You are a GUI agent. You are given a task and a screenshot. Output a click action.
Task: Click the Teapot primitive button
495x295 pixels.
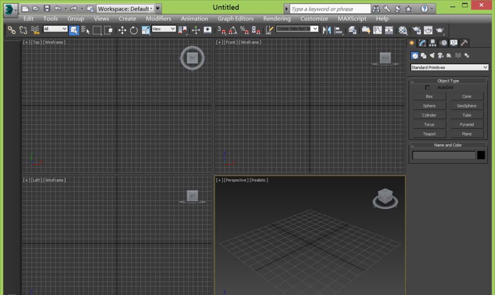coord(429,134)
